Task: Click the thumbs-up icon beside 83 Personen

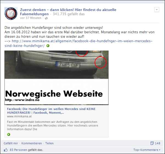Action: pos(6,150)
